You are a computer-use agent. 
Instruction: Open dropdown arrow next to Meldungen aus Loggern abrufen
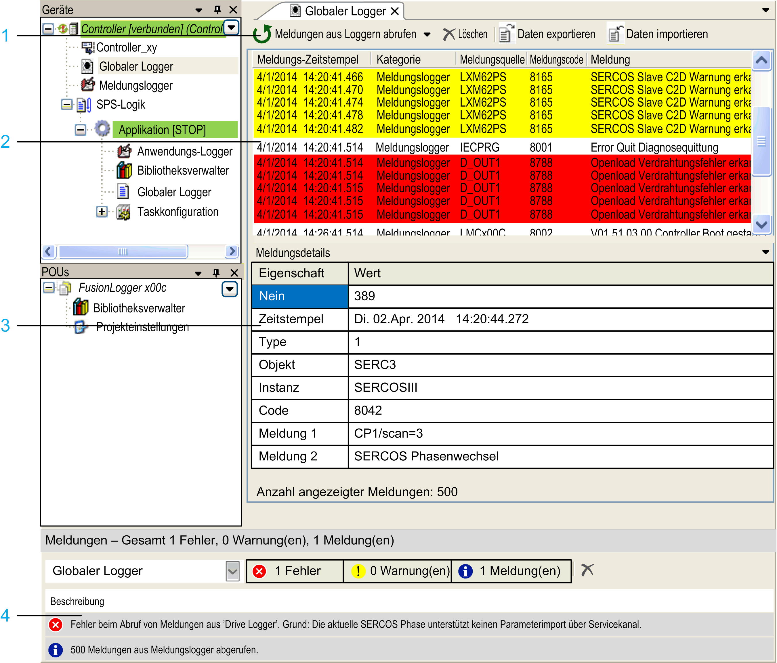[427, 34]
